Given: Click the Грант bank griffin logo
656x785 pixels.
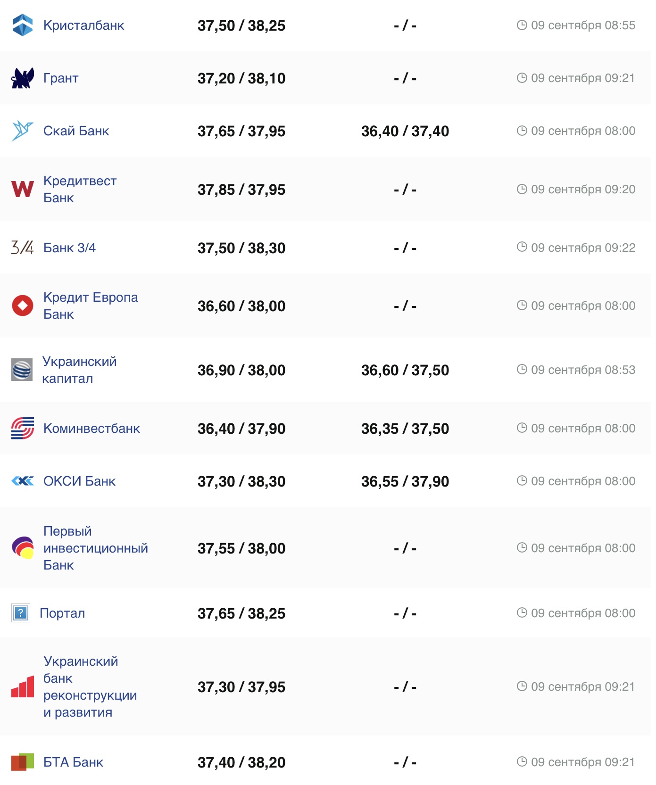Looking at the screenshot, I should [22, 78].
